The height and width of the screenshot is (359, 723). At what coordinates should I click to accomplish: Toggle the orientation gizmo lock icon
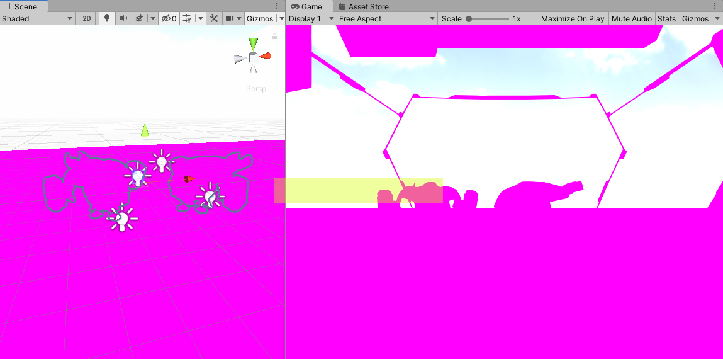274,37
